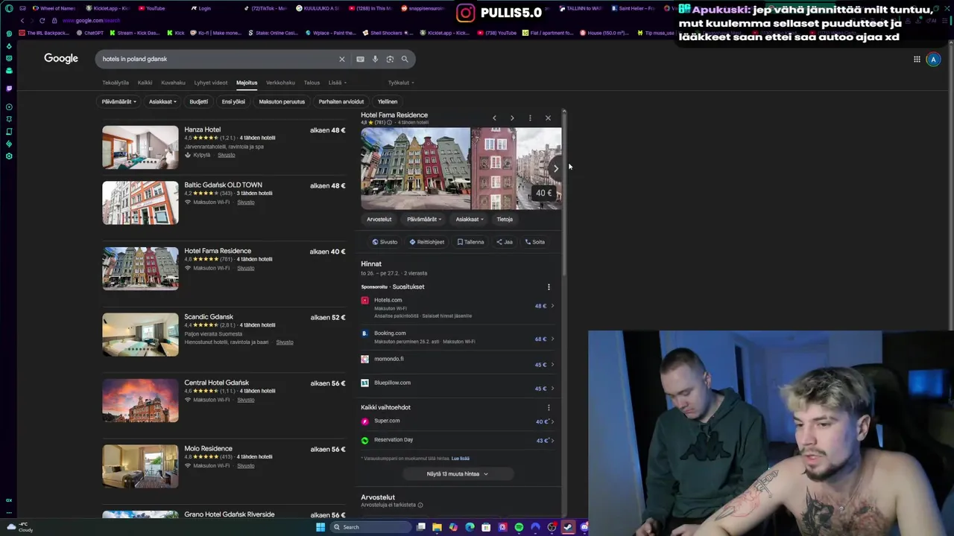Open Windows Start menu
The height and width of the screenshot is (536, 954).
320,527
